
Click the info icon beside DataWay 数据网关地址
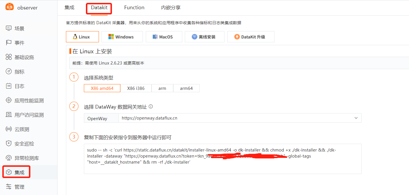pyautogui.click(x=150, y=107)
